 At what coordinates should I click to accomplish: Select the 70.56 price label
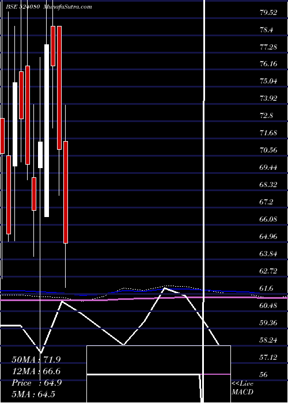[x=268, y=150]
